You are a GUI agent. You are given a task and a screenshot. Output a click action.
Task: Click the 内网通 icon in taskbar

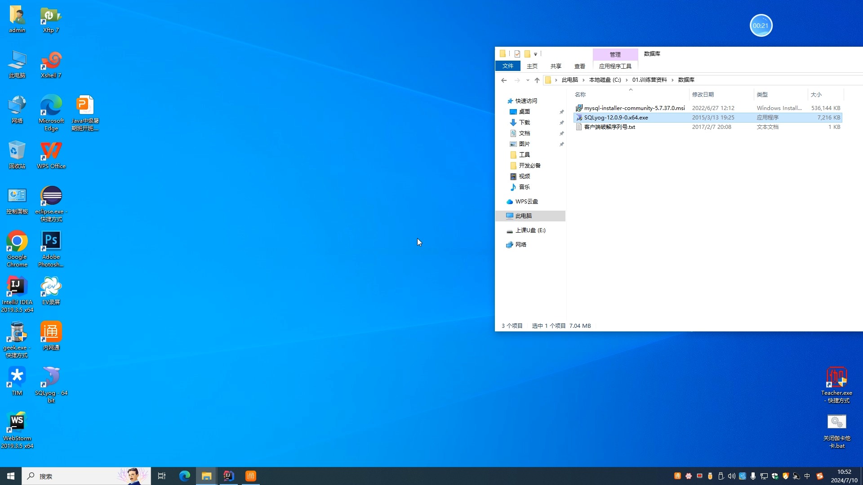pos(250,476)
